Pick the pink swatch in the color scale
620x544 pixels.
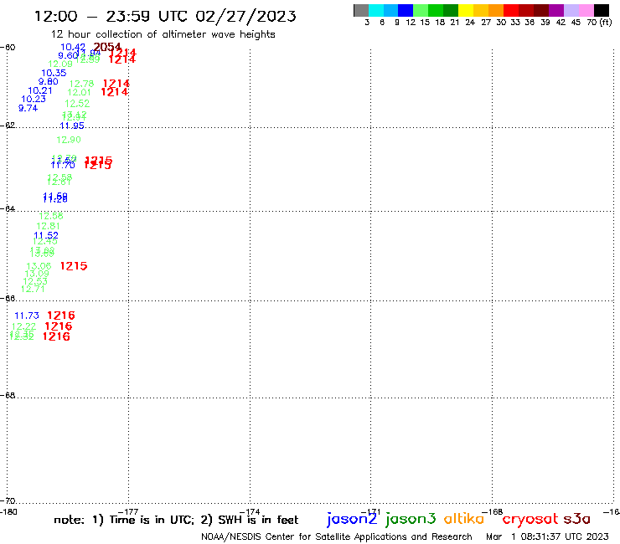coord(586,10)
